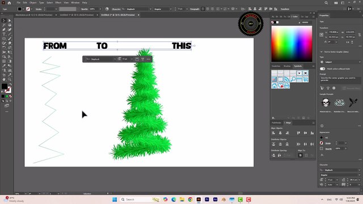Open the Align panel options menu
The image size is (363, 204).
click(313, 123)
